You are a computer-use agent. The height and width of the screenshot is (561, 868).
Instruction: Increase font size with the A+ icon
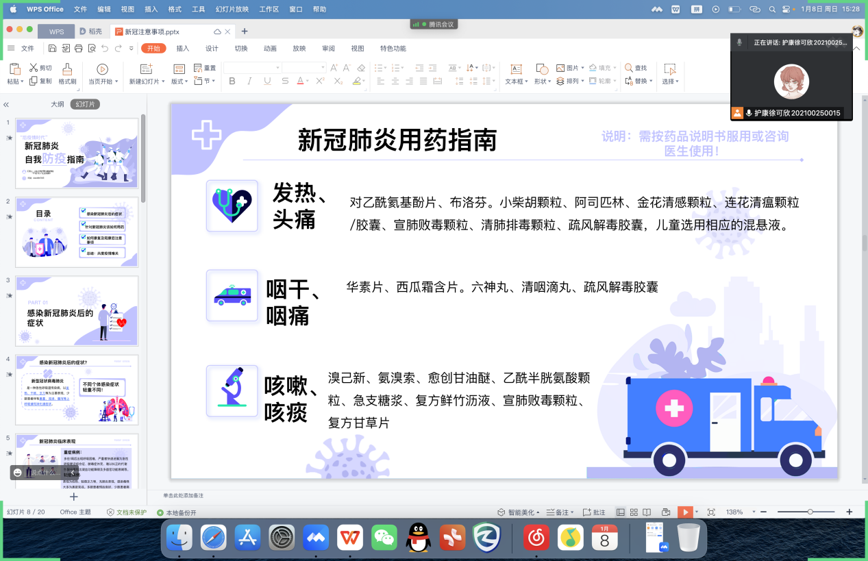click(x=334, y=68)
